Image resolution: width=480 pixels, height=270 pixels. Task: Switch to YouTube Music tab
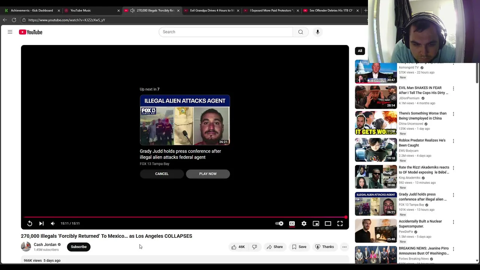pyautogui.click(x=81, y=10)
